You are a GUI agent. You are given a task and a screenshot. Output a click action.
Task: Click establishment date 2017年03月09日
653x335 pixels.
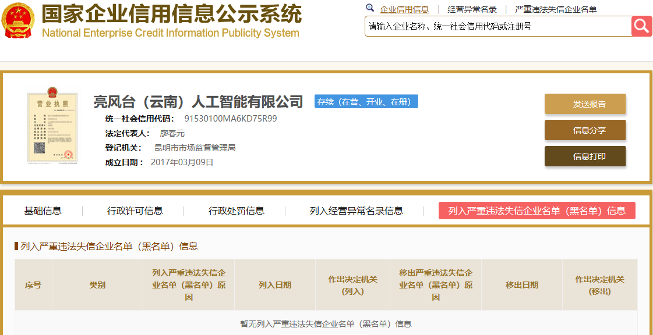point(182,162)
